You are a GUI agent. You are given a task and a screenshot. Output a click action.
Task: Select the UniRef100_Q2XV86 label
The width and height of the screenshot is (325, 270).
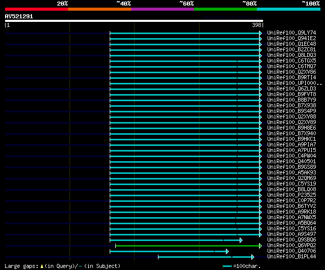point(291,72)
